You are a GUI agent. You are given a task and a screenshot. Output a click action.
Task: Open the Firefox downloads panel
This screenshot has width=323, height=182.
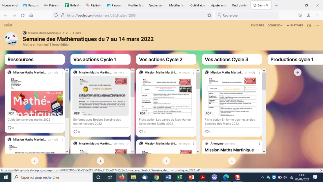point(308,15)
